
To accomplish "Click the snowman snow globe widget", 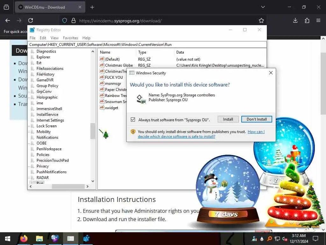I will click(228, 190).
